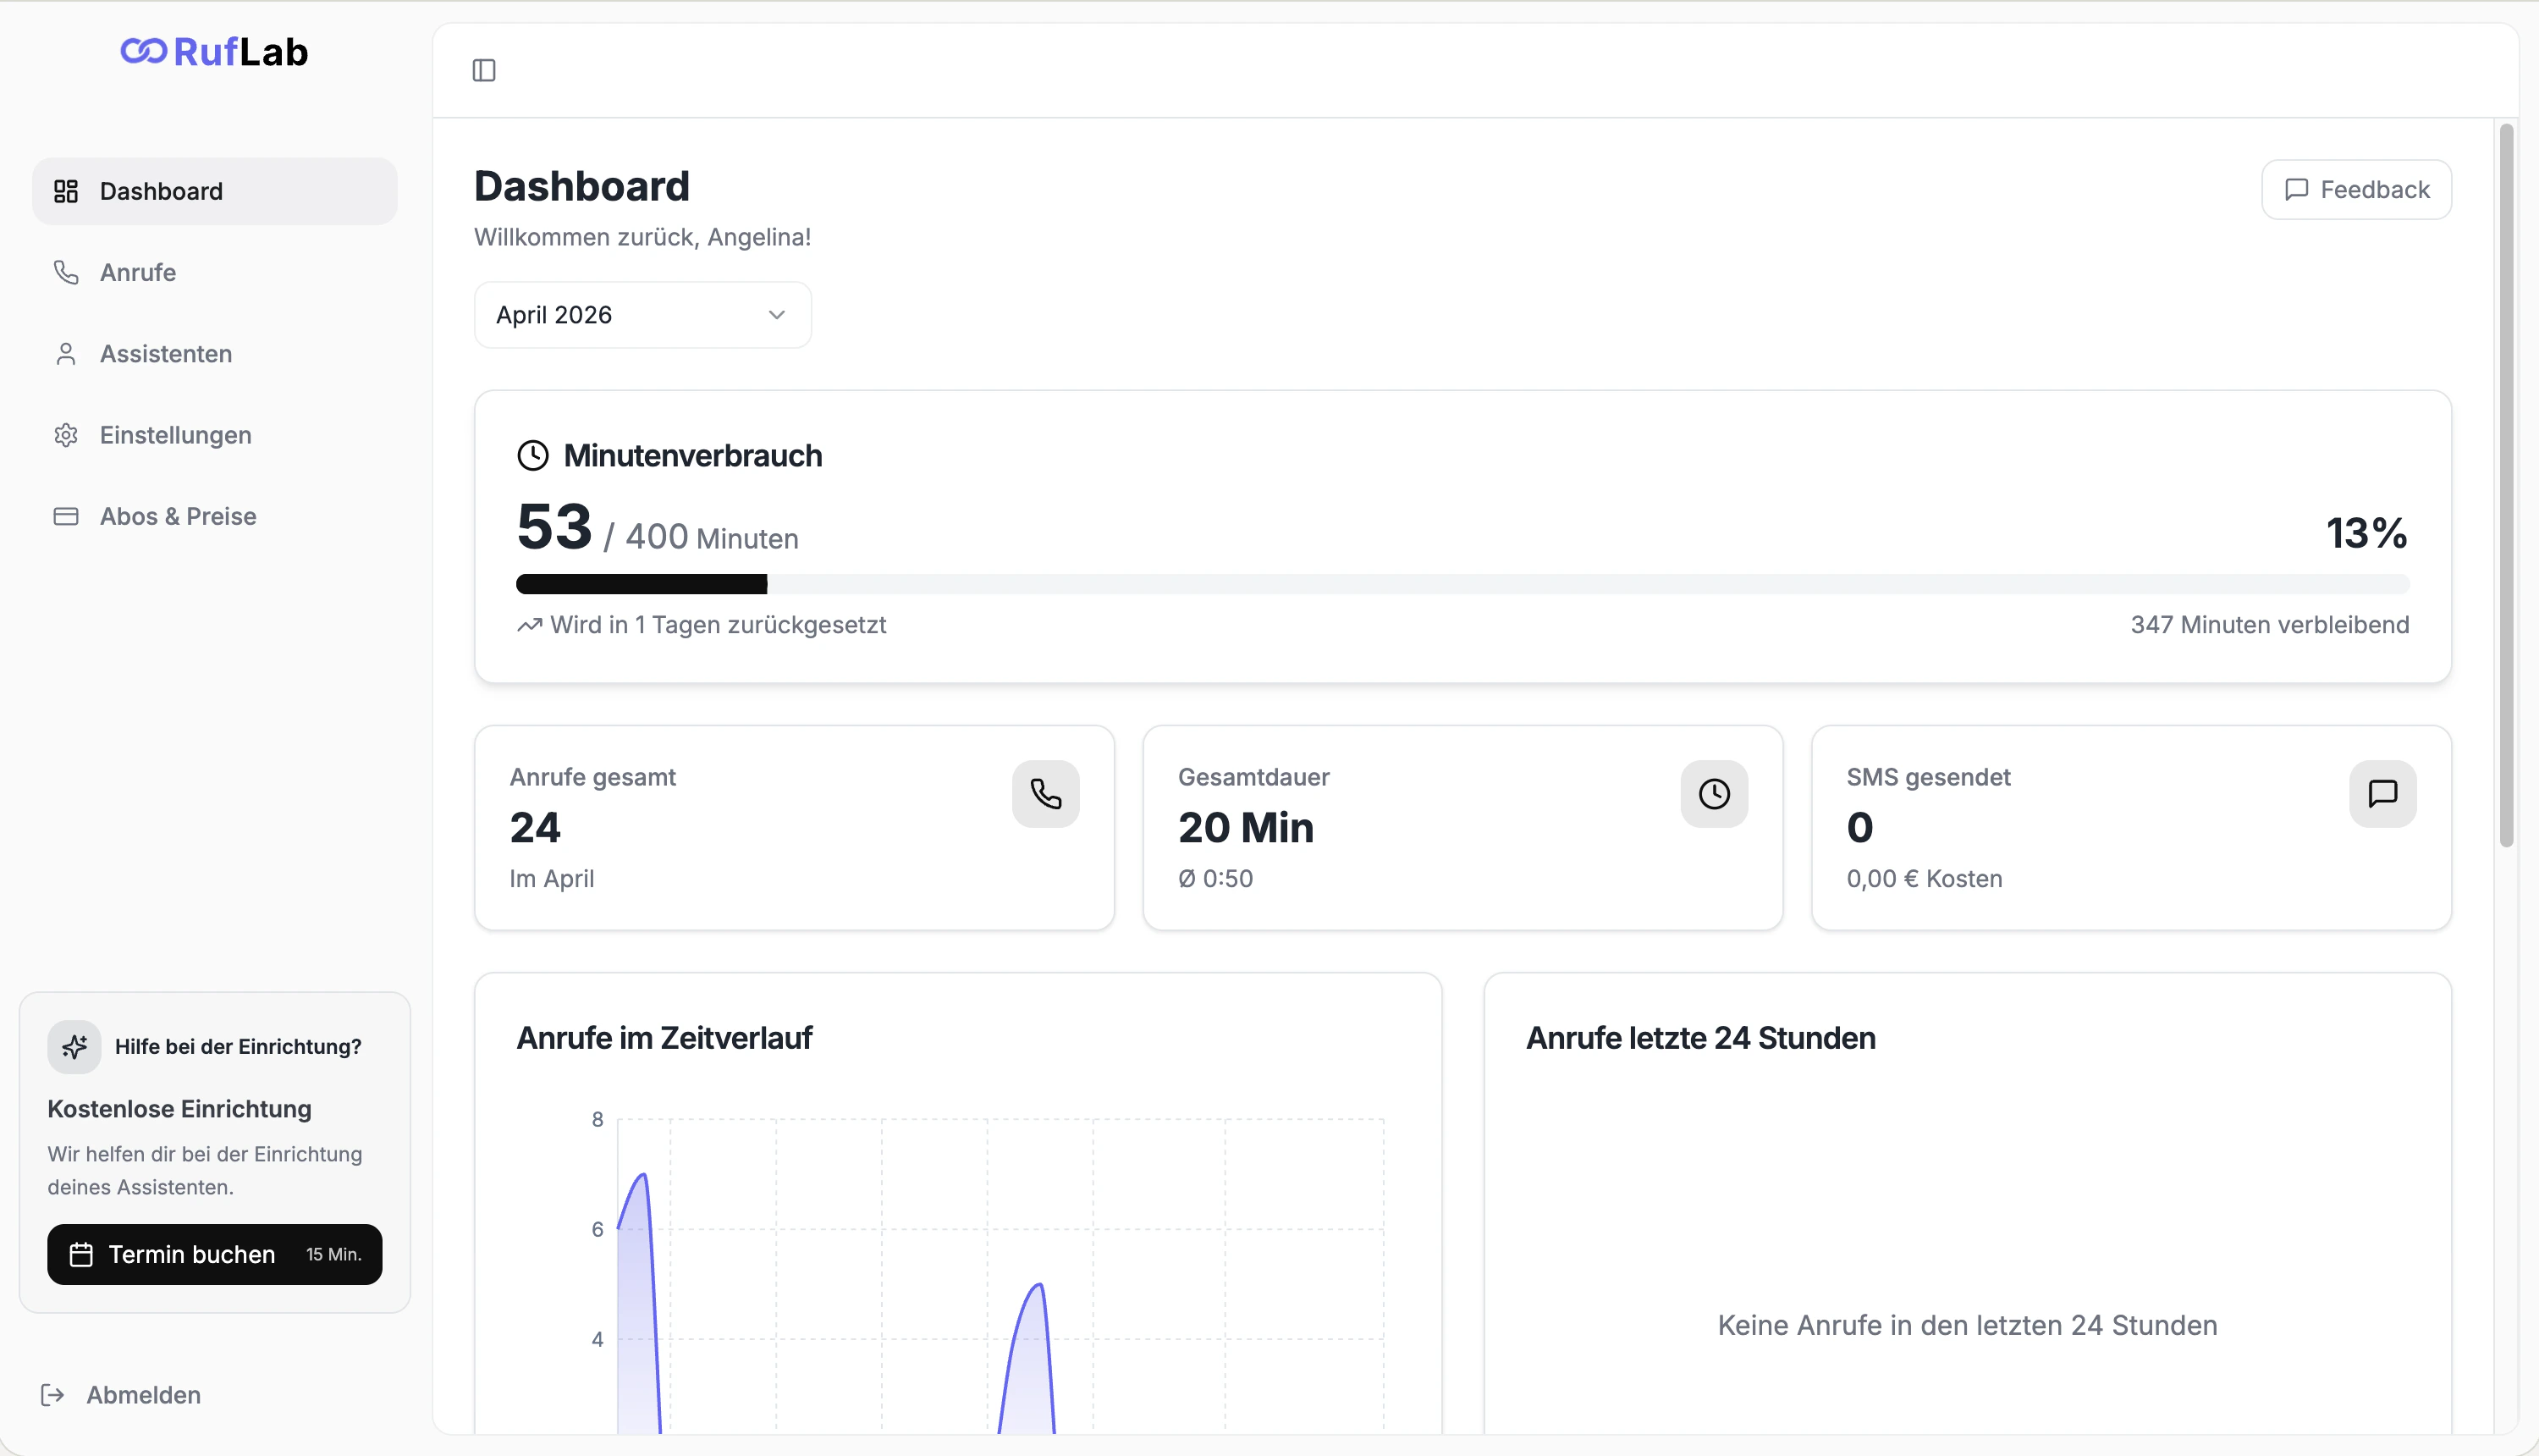
Task: Click the 13% usage percentage
Action: (x=2366, y=533)
